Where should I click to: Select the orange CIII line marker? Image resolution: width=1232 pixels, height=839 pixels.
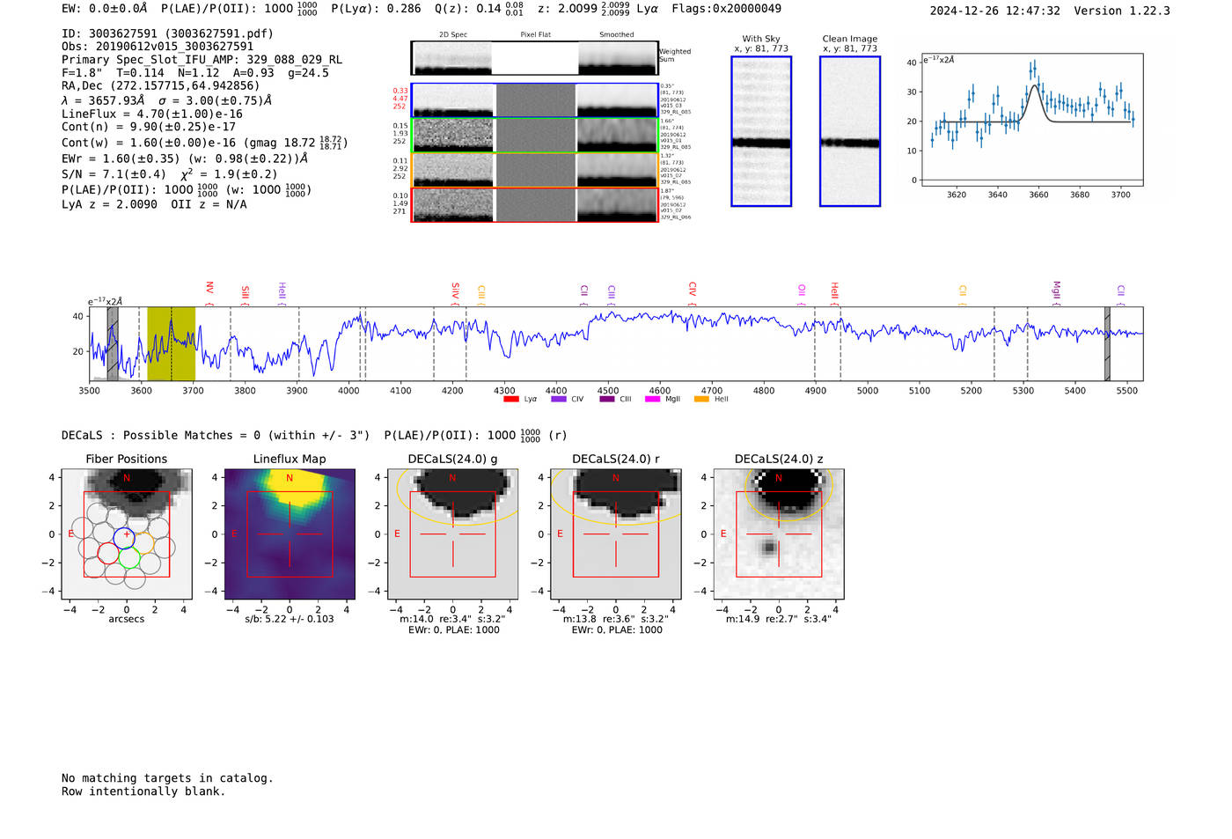tap(481, 295)
